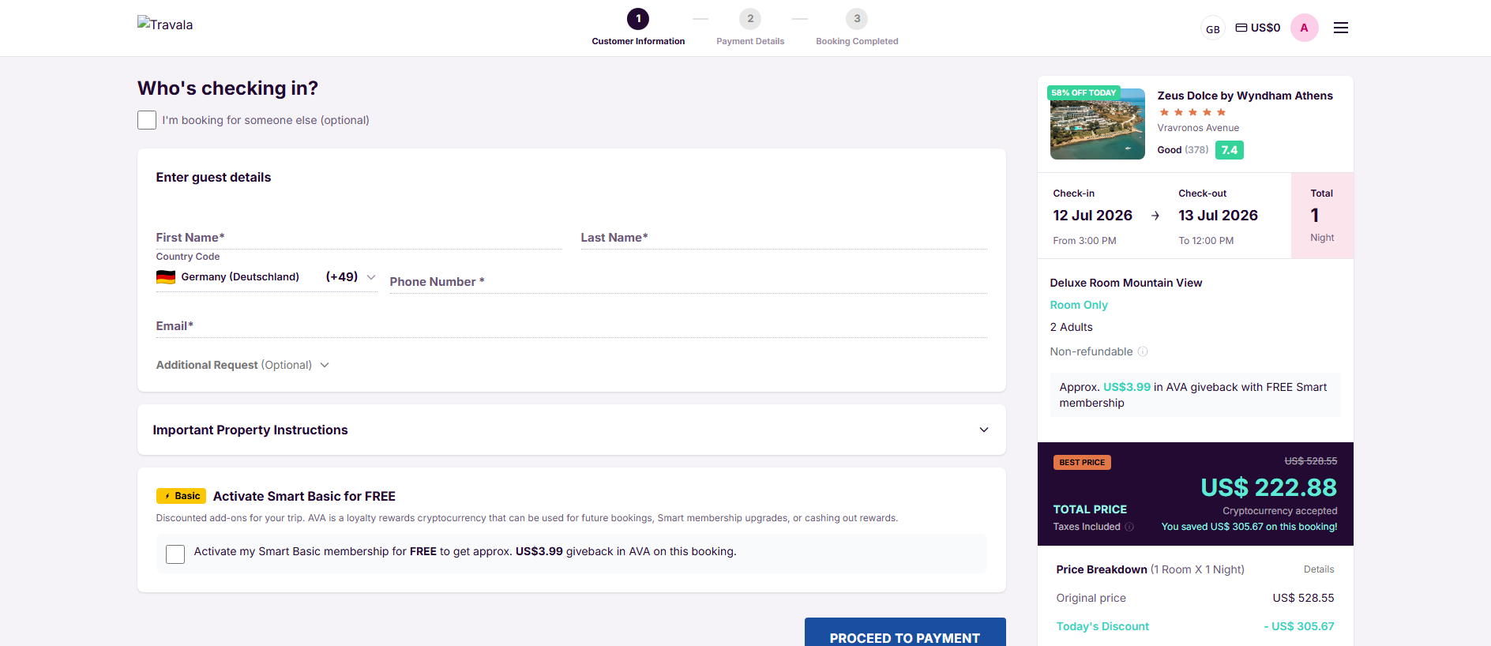Open the country code dropdown

(267, 277)
